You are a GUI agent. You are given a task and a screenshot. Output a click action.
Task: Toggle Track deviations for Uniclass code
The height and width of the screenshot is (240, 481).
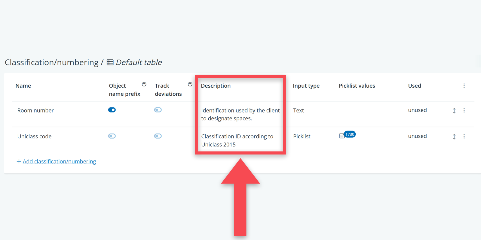point(158,136)
